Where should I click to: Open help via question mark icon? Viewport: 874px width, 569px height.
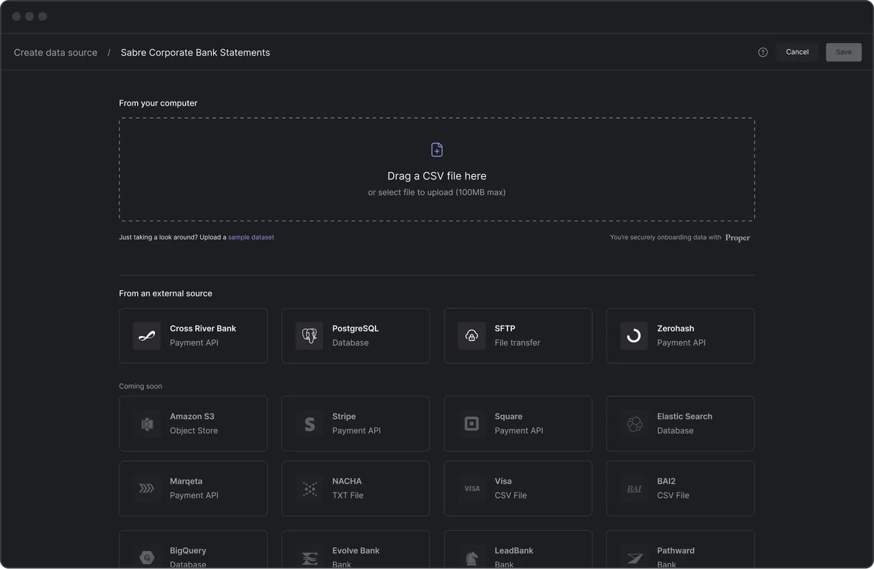tap(763, 52)
